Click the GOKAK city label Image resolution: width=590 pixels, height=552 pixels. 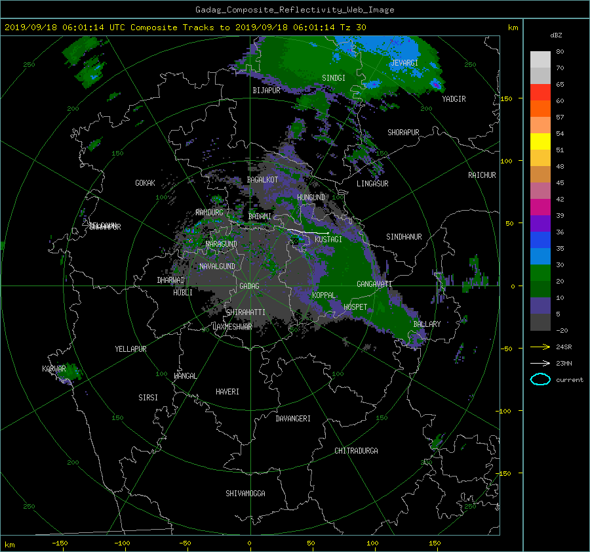pos(145,183)
